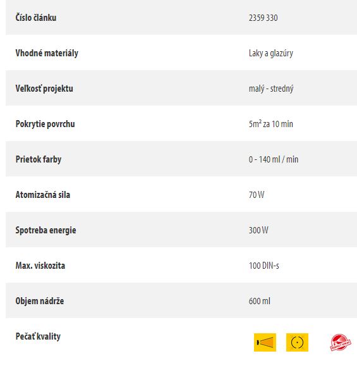Viewport: 357px width, 375px height.
Task: Click the Pokrytie povrchu label
Action: tap(45, 124)
